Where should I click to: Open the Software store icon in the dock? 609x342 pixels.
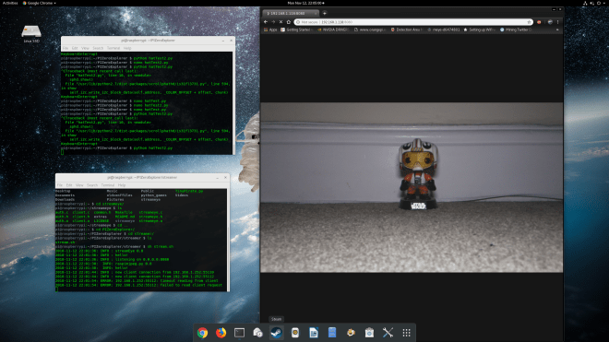(369, 333)
